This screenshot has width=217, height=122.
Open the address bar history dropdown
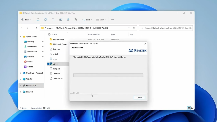pos(129,28)
